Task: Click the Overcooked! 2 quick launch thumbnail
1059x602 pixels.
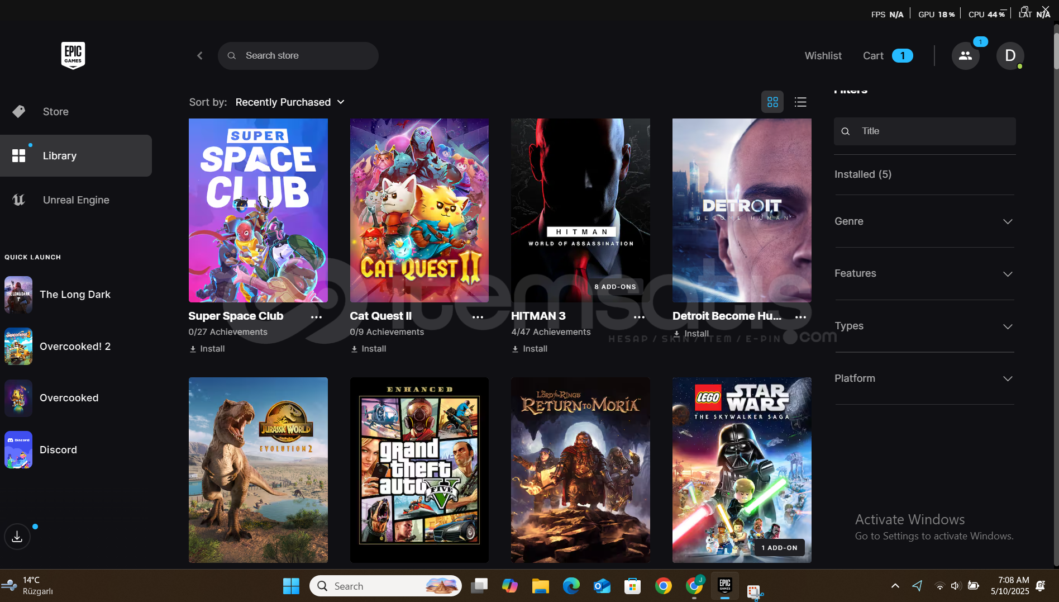Action: [x=18, y=347]
